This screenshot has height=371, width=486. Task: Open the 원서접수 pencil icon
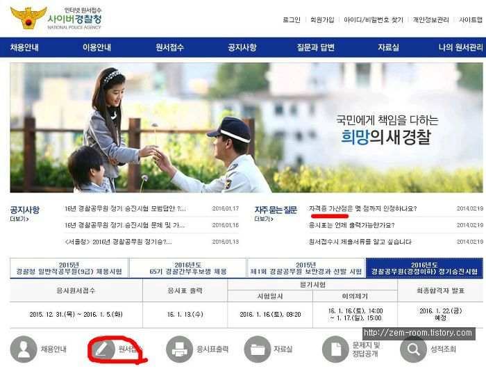click(x=101, y=349)
